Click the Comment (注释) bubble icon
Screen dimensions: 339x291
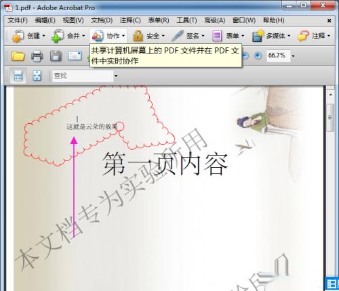pos(303,36)
